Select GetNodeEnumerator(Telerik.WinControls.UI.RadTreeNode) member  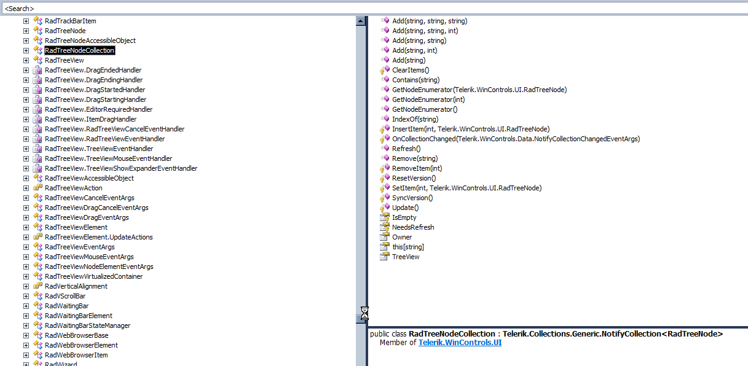point(479,90)
